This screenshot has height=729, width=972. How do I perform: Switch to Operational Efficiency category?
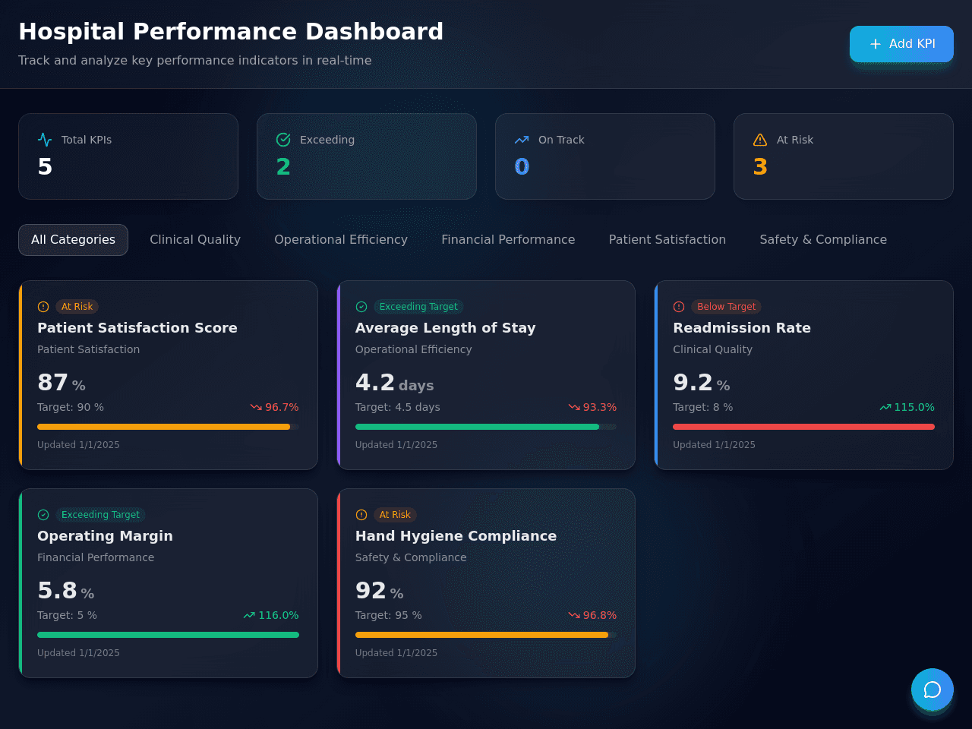pyautogui.click(x=341, y=240)
